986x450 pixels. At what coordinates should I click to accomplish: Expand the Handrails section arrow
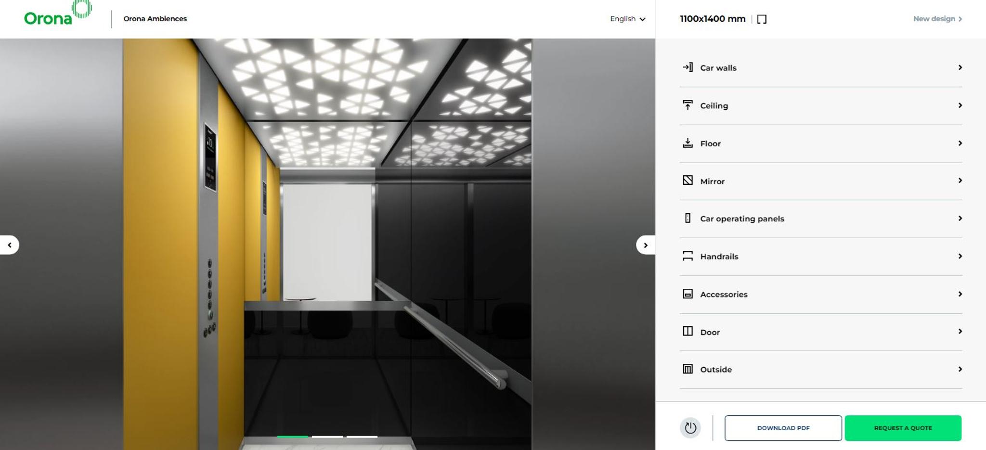coord(960,256)
